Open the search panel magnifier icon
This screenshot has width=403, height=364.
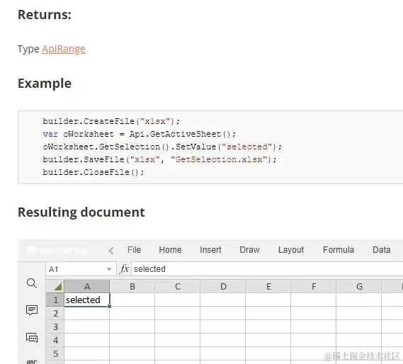pos(32,283)
